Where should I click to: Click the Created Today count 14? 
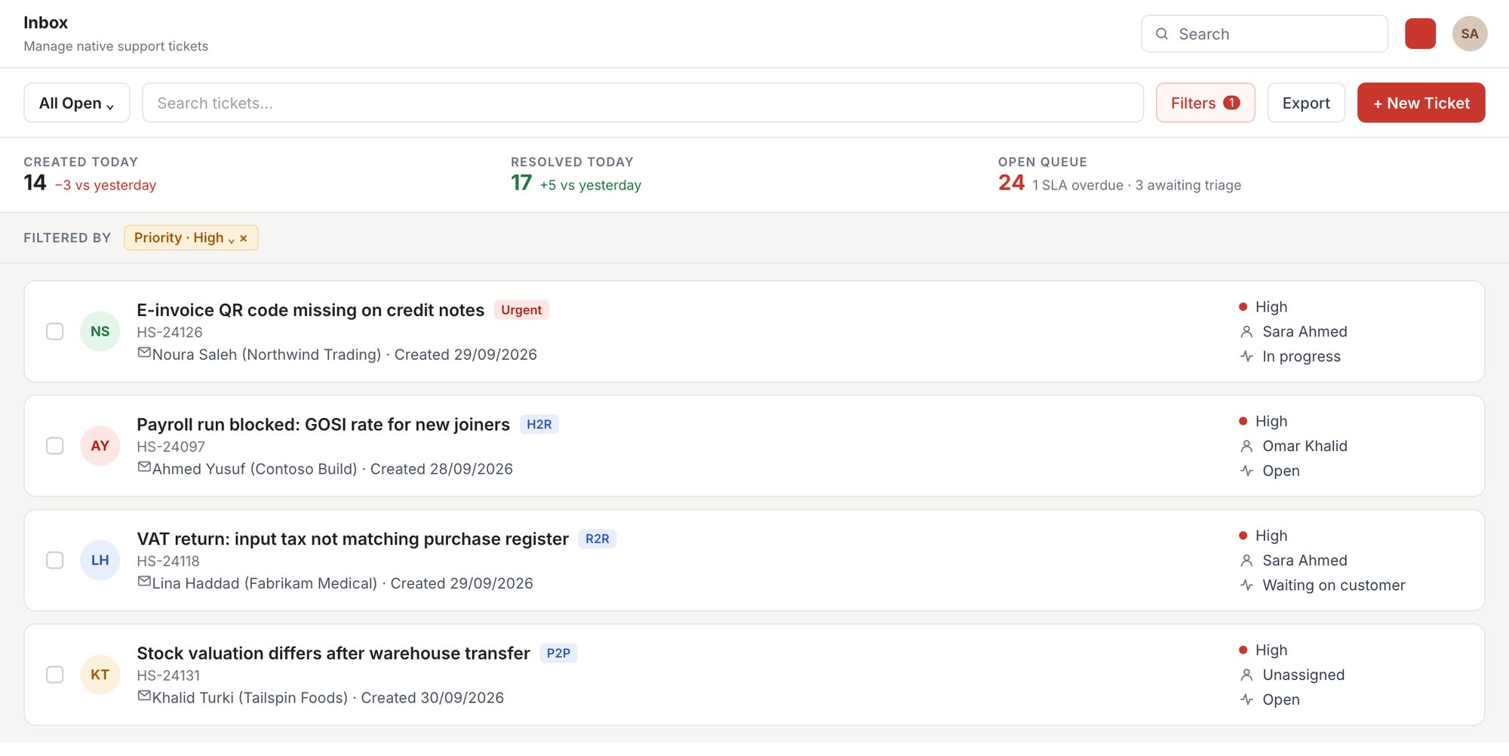[35, 183]
